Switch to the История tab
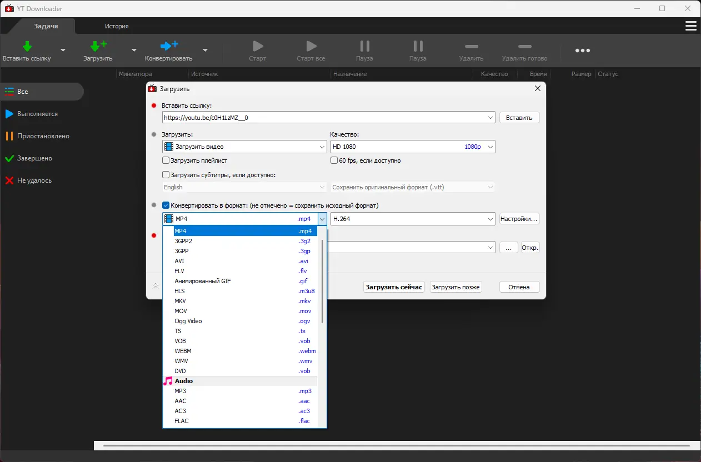 (117, 26)
